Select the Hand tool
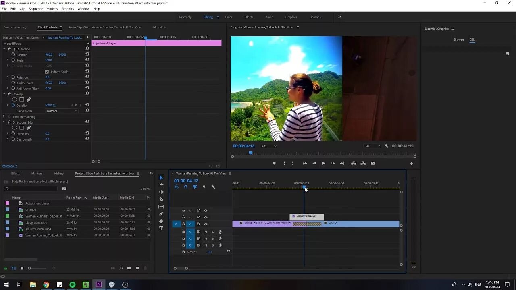Screen dimensions: 516x290 161,221
